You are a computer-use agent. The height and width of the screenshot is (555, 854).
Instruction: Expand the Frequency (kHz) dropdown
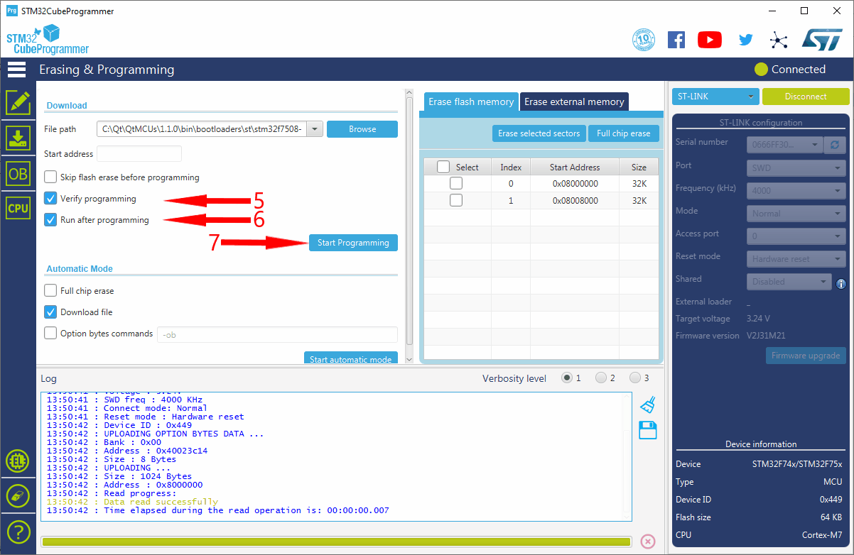798,190
